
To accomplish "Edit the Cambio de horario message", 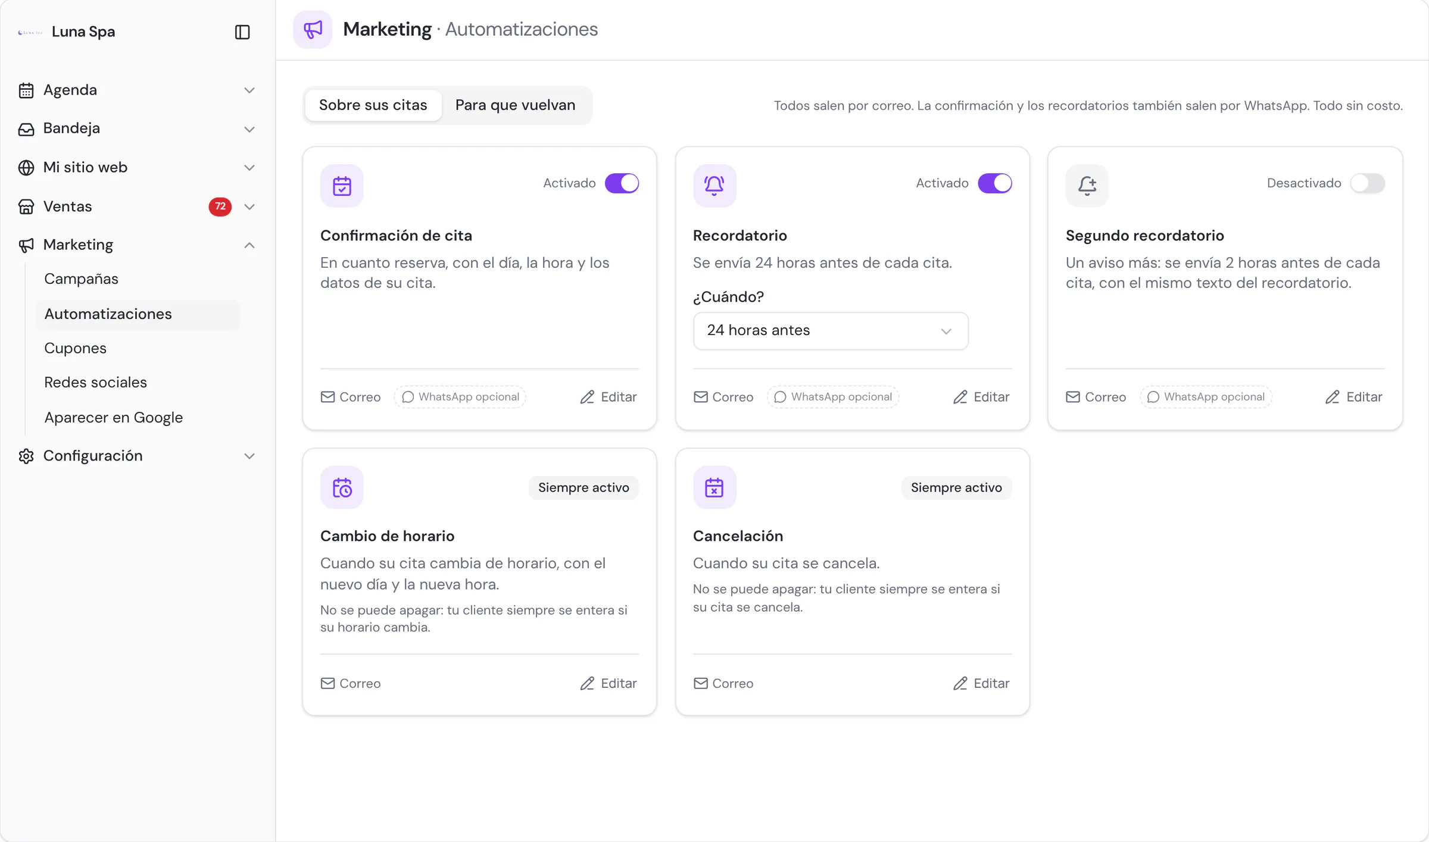I will point(609,683).
